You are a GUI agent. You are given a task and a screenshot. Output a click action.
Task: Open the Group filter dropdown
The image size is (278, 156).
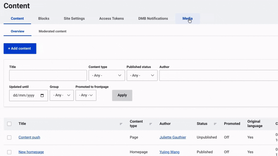[x=62, y=95]
